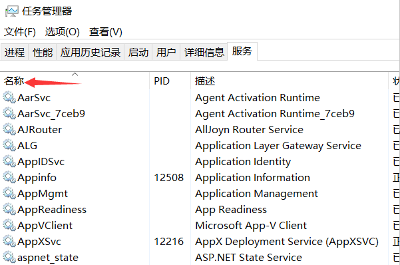Image resolution: width=400 pixels, height=265 pixels.
Task: Click the Task Manager title bar icon
Action: coord(12,11)
